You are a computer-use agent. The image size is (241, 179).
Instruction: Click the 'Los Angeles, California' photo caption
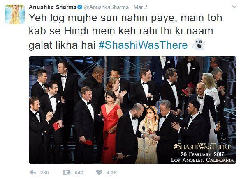(202, 160)
